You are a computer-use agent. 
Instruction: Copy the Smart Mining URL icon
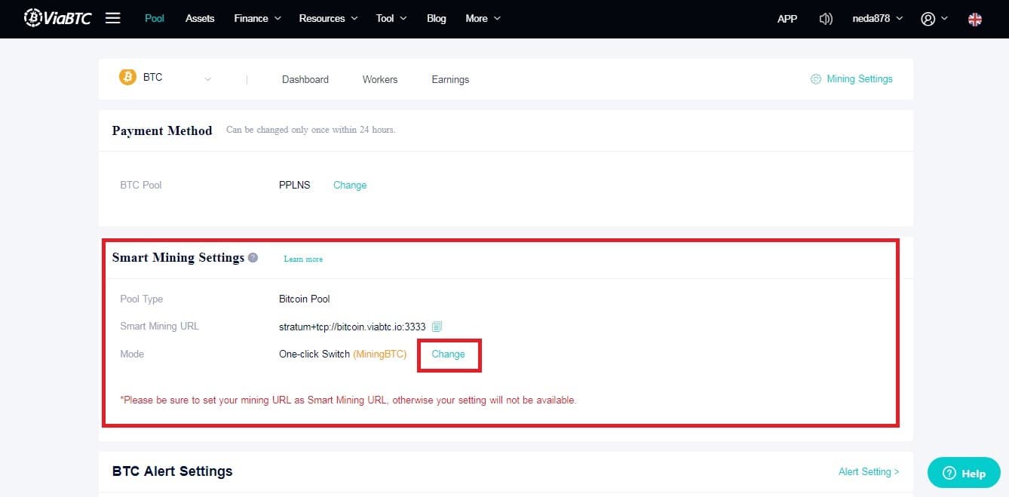click(x=437, y=327)
